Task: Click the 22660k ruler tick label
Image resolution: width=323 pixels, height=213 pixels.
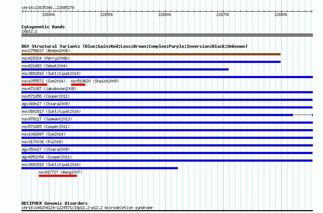Action: click(x=165, y=14)
